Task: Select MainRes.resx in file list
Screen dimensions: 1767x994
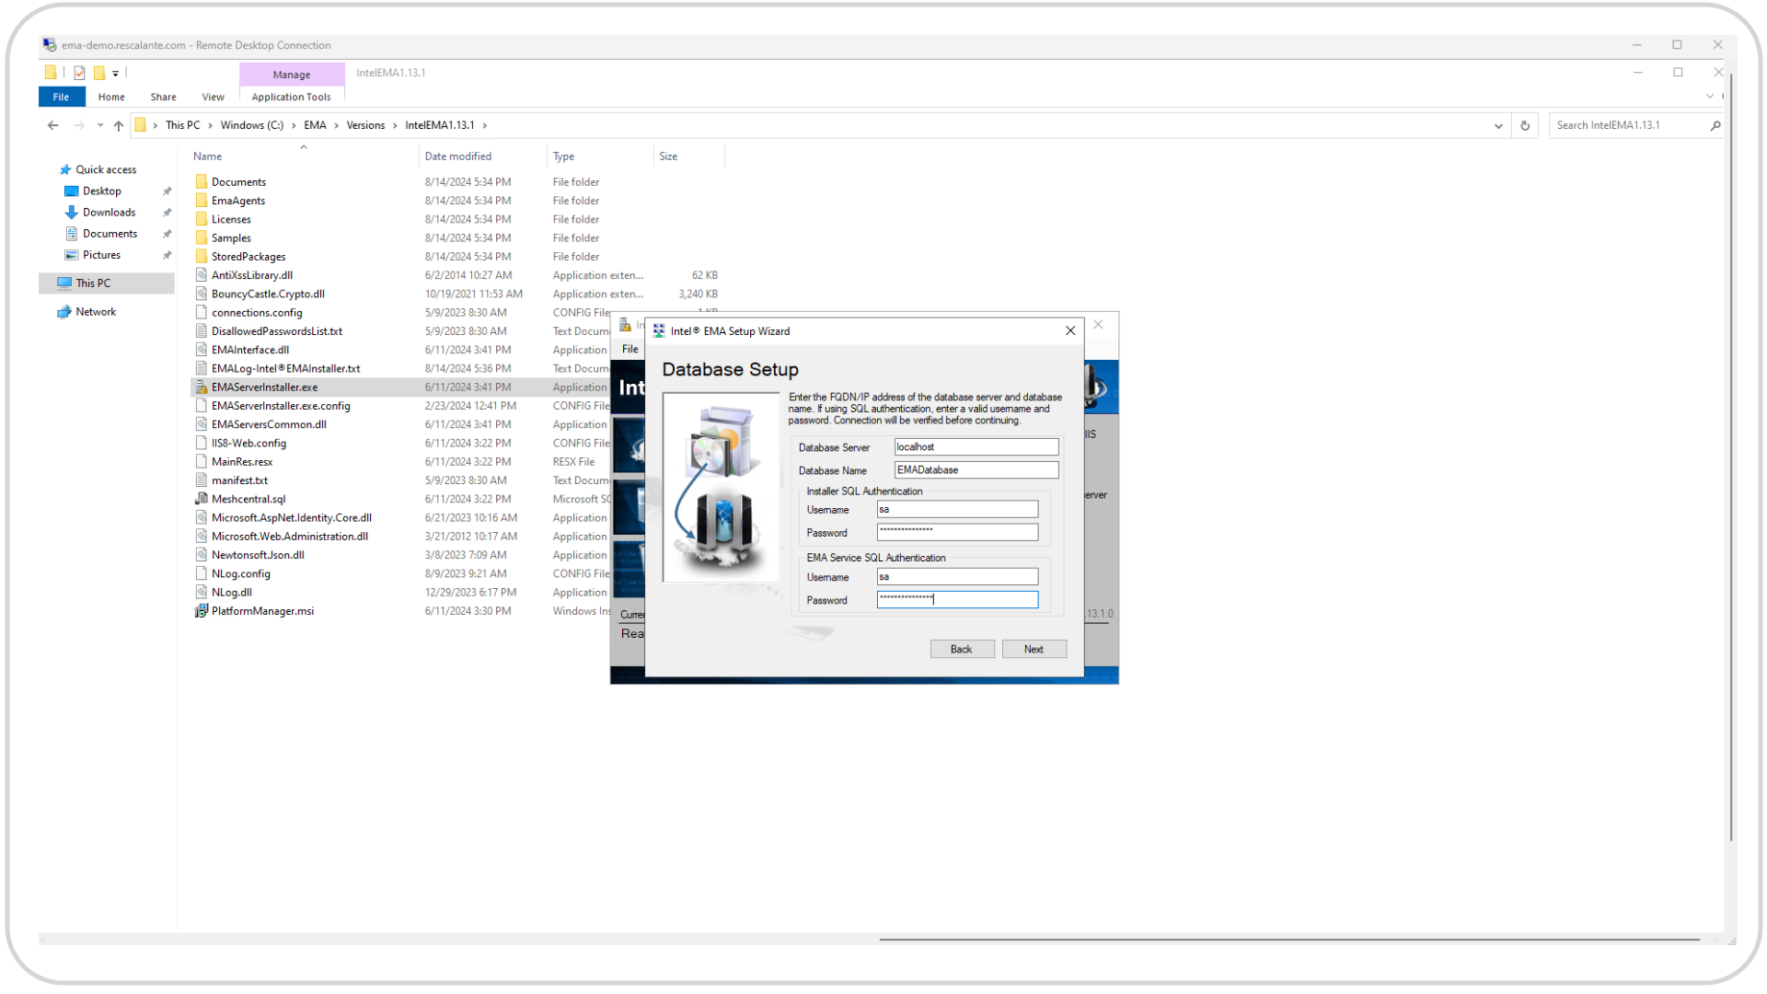Action: pos(242,462)
